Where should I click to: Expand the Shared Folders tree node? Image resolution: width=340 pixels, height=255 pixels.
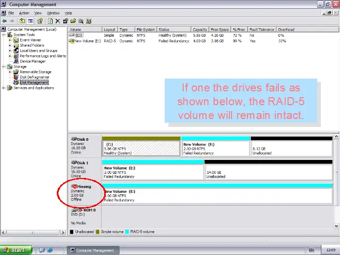10,45
